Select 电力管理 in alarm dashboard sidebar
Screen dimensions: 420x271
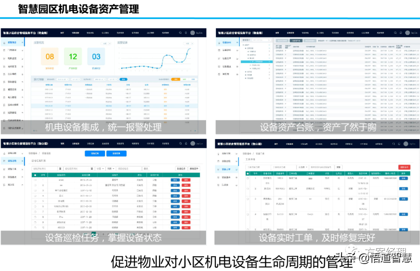12,97
